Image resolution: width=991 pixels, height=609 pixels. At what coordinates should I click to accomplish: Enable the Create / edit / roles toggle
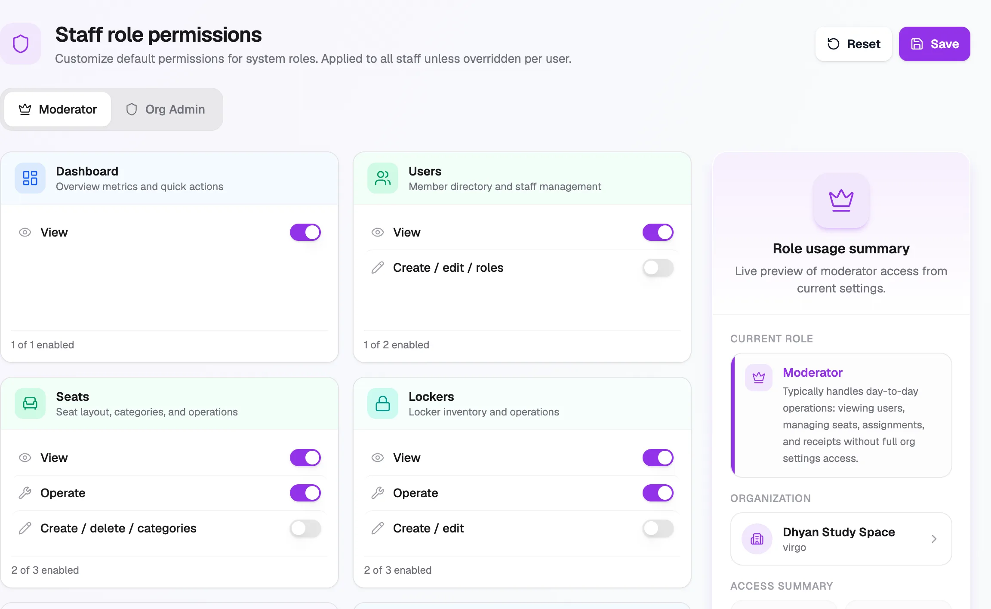[x=658, y=268]
